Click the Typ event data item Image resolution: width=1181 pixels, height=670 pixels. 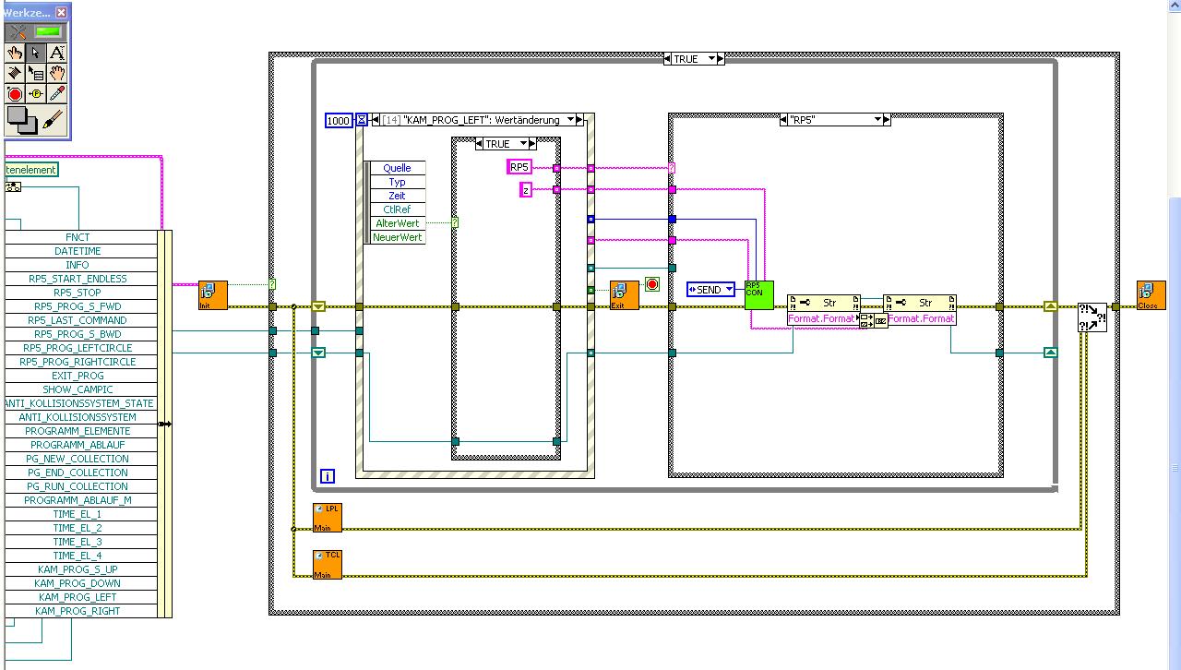click(x=397, y=182)
